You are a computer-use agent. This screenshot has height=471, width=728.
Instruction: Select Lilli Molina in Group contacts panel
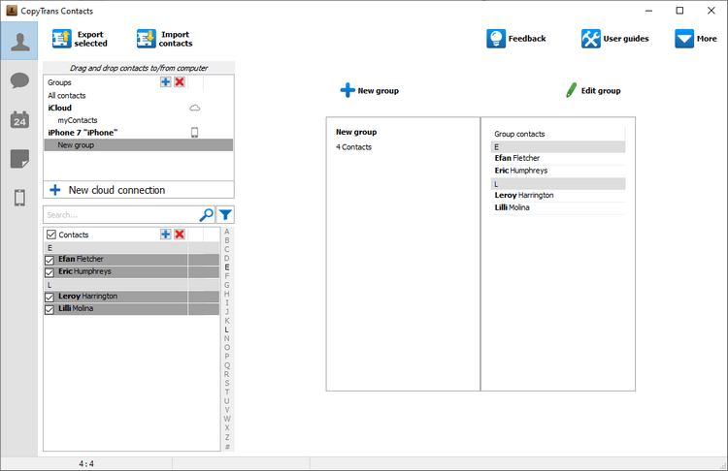558,207
